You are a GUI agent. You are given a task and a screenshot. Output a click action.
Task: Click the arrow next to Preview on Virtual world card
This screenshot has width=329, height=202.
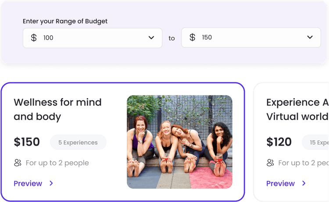point(304,183)
